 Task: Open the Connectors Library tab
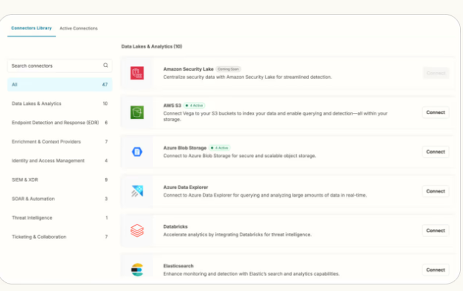31,28
